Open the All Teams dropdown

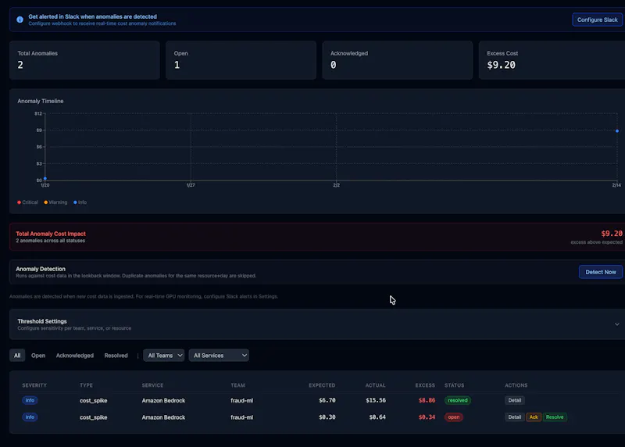(x=164, y=356)
